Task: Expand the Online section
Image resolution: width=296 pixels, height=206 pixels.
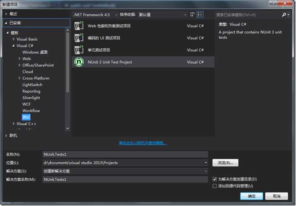Action: point(6,135)
